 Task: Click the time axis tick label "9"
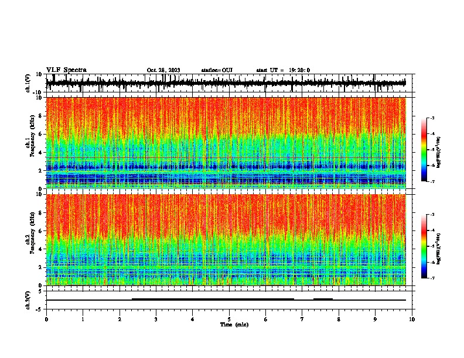click(x=375, y=319)
